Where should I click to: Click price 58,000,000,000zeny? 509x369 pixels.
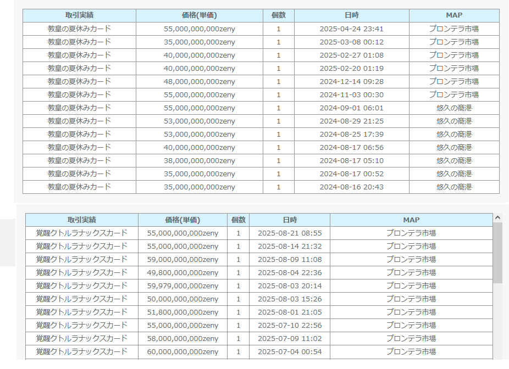(x=182, y=338)
